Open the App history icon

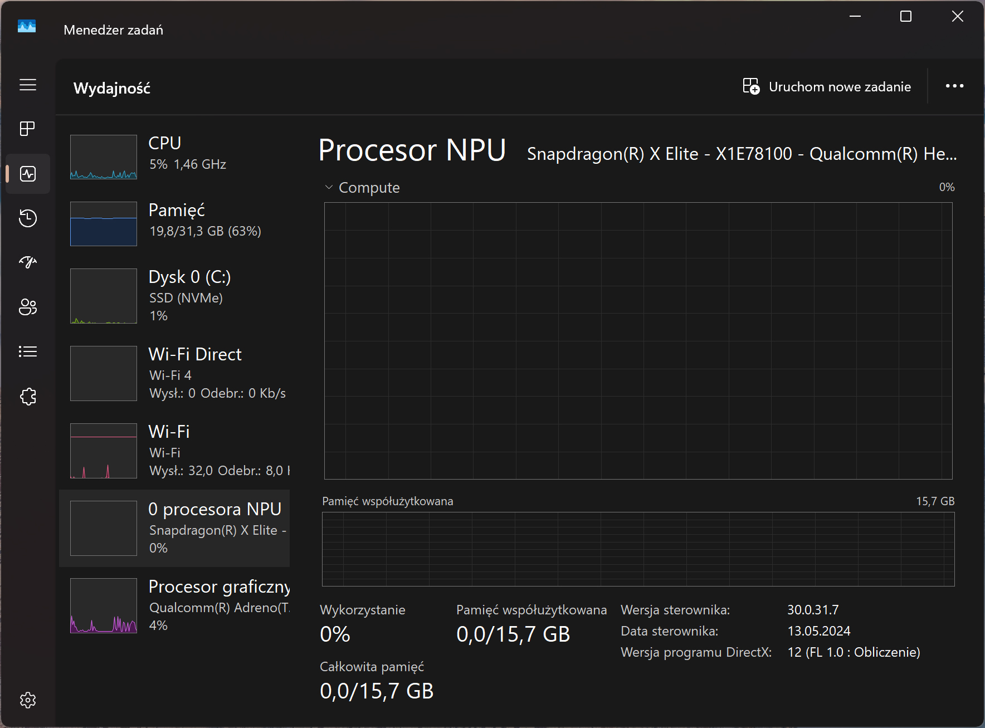(x=28, y=218)
